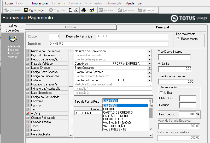Click the Cancelar X toolbar icon

tap(51, 10)
